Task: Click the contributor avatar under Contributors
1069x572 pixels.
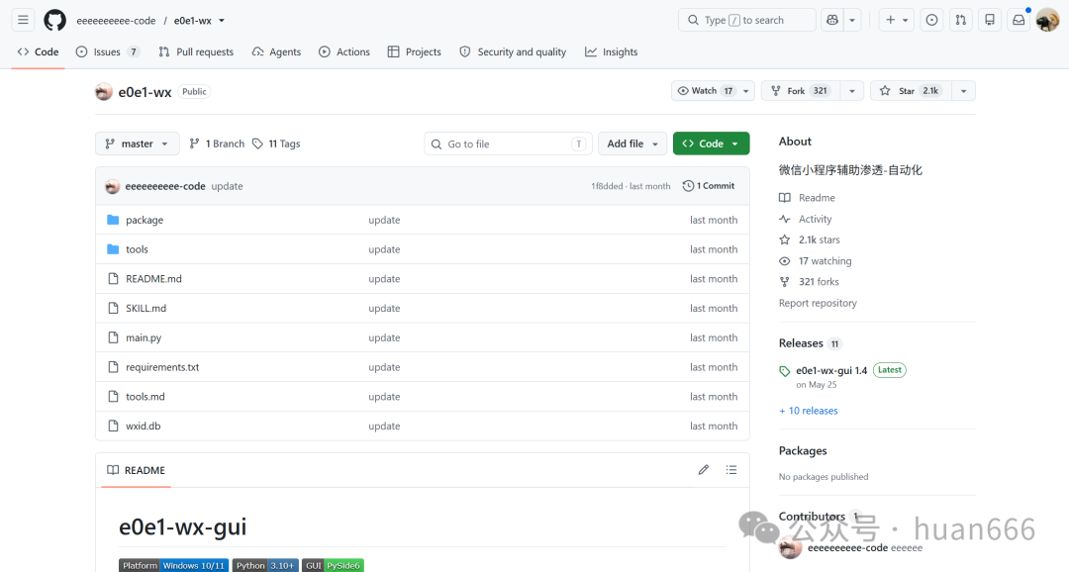Action: tap(790, 547)
